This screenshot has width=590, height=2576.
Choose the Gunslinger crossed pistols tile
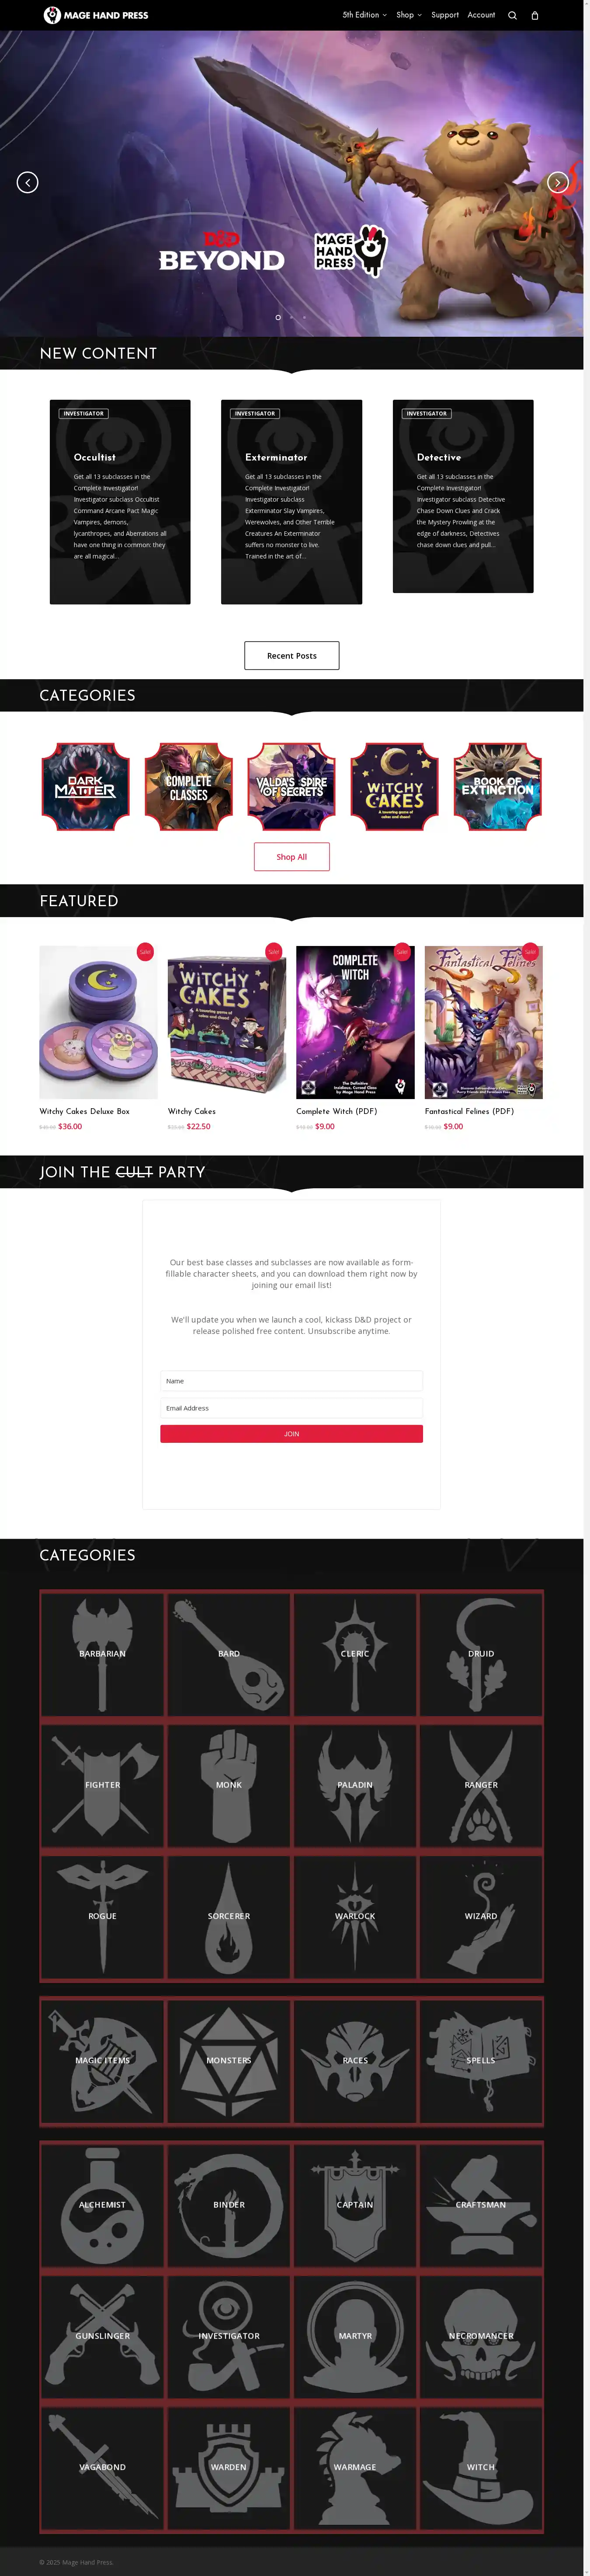[102, 2336]
